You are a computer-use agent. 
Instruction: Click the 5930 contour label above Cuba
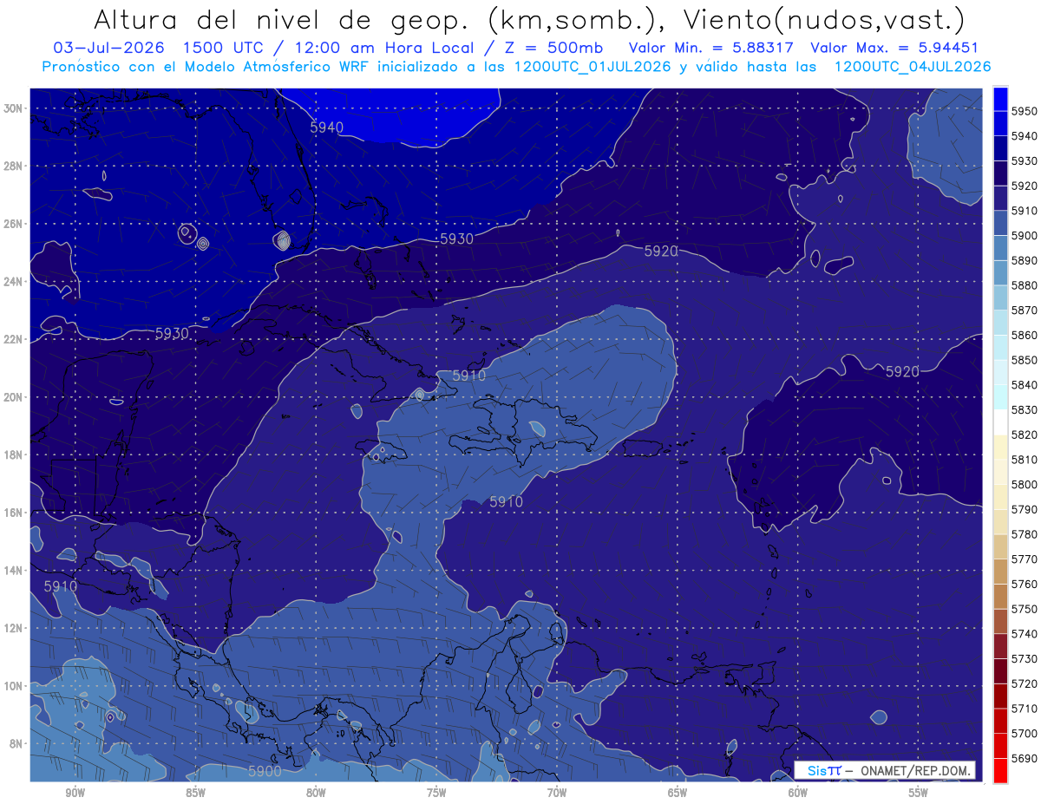tap(456, 239)
